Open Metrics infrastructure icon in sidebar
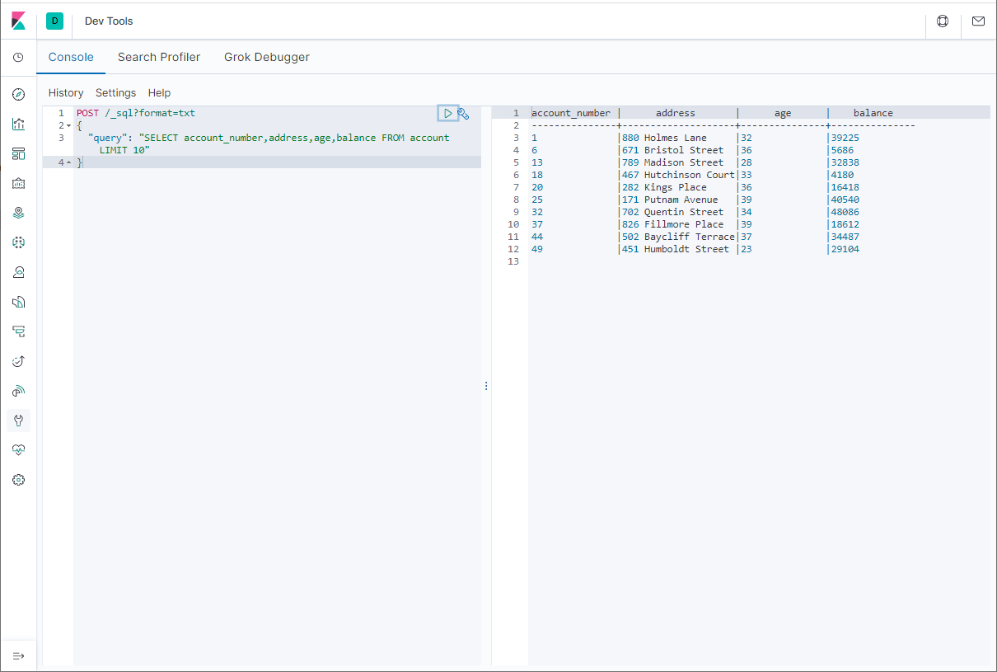 tap(18, 272)
